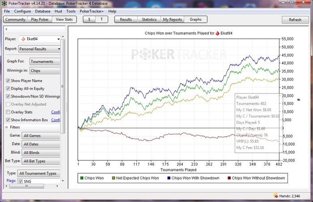Viewport: 313px width, 202px height.
Task: Uncheck Display All-in Equity
Action: pos(8,88)
